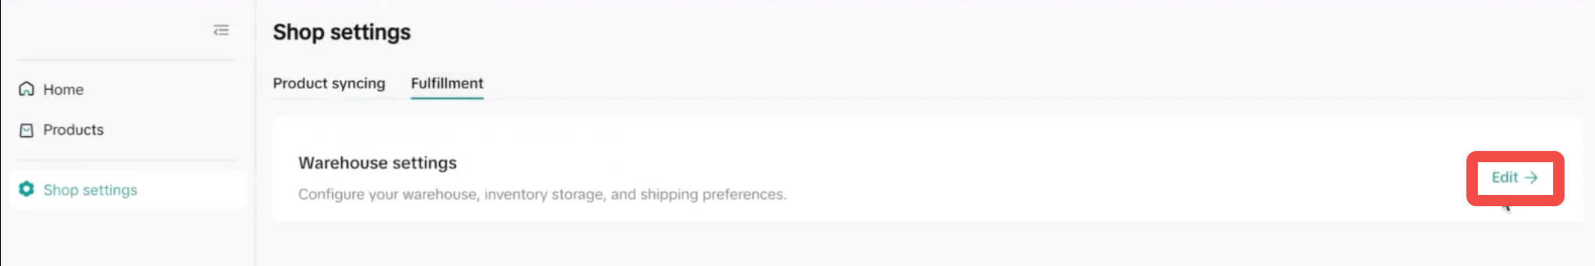This screenshot has width=1595, height=266.
Task: Click the warehouse configuration description text
Action: [542, 194]
